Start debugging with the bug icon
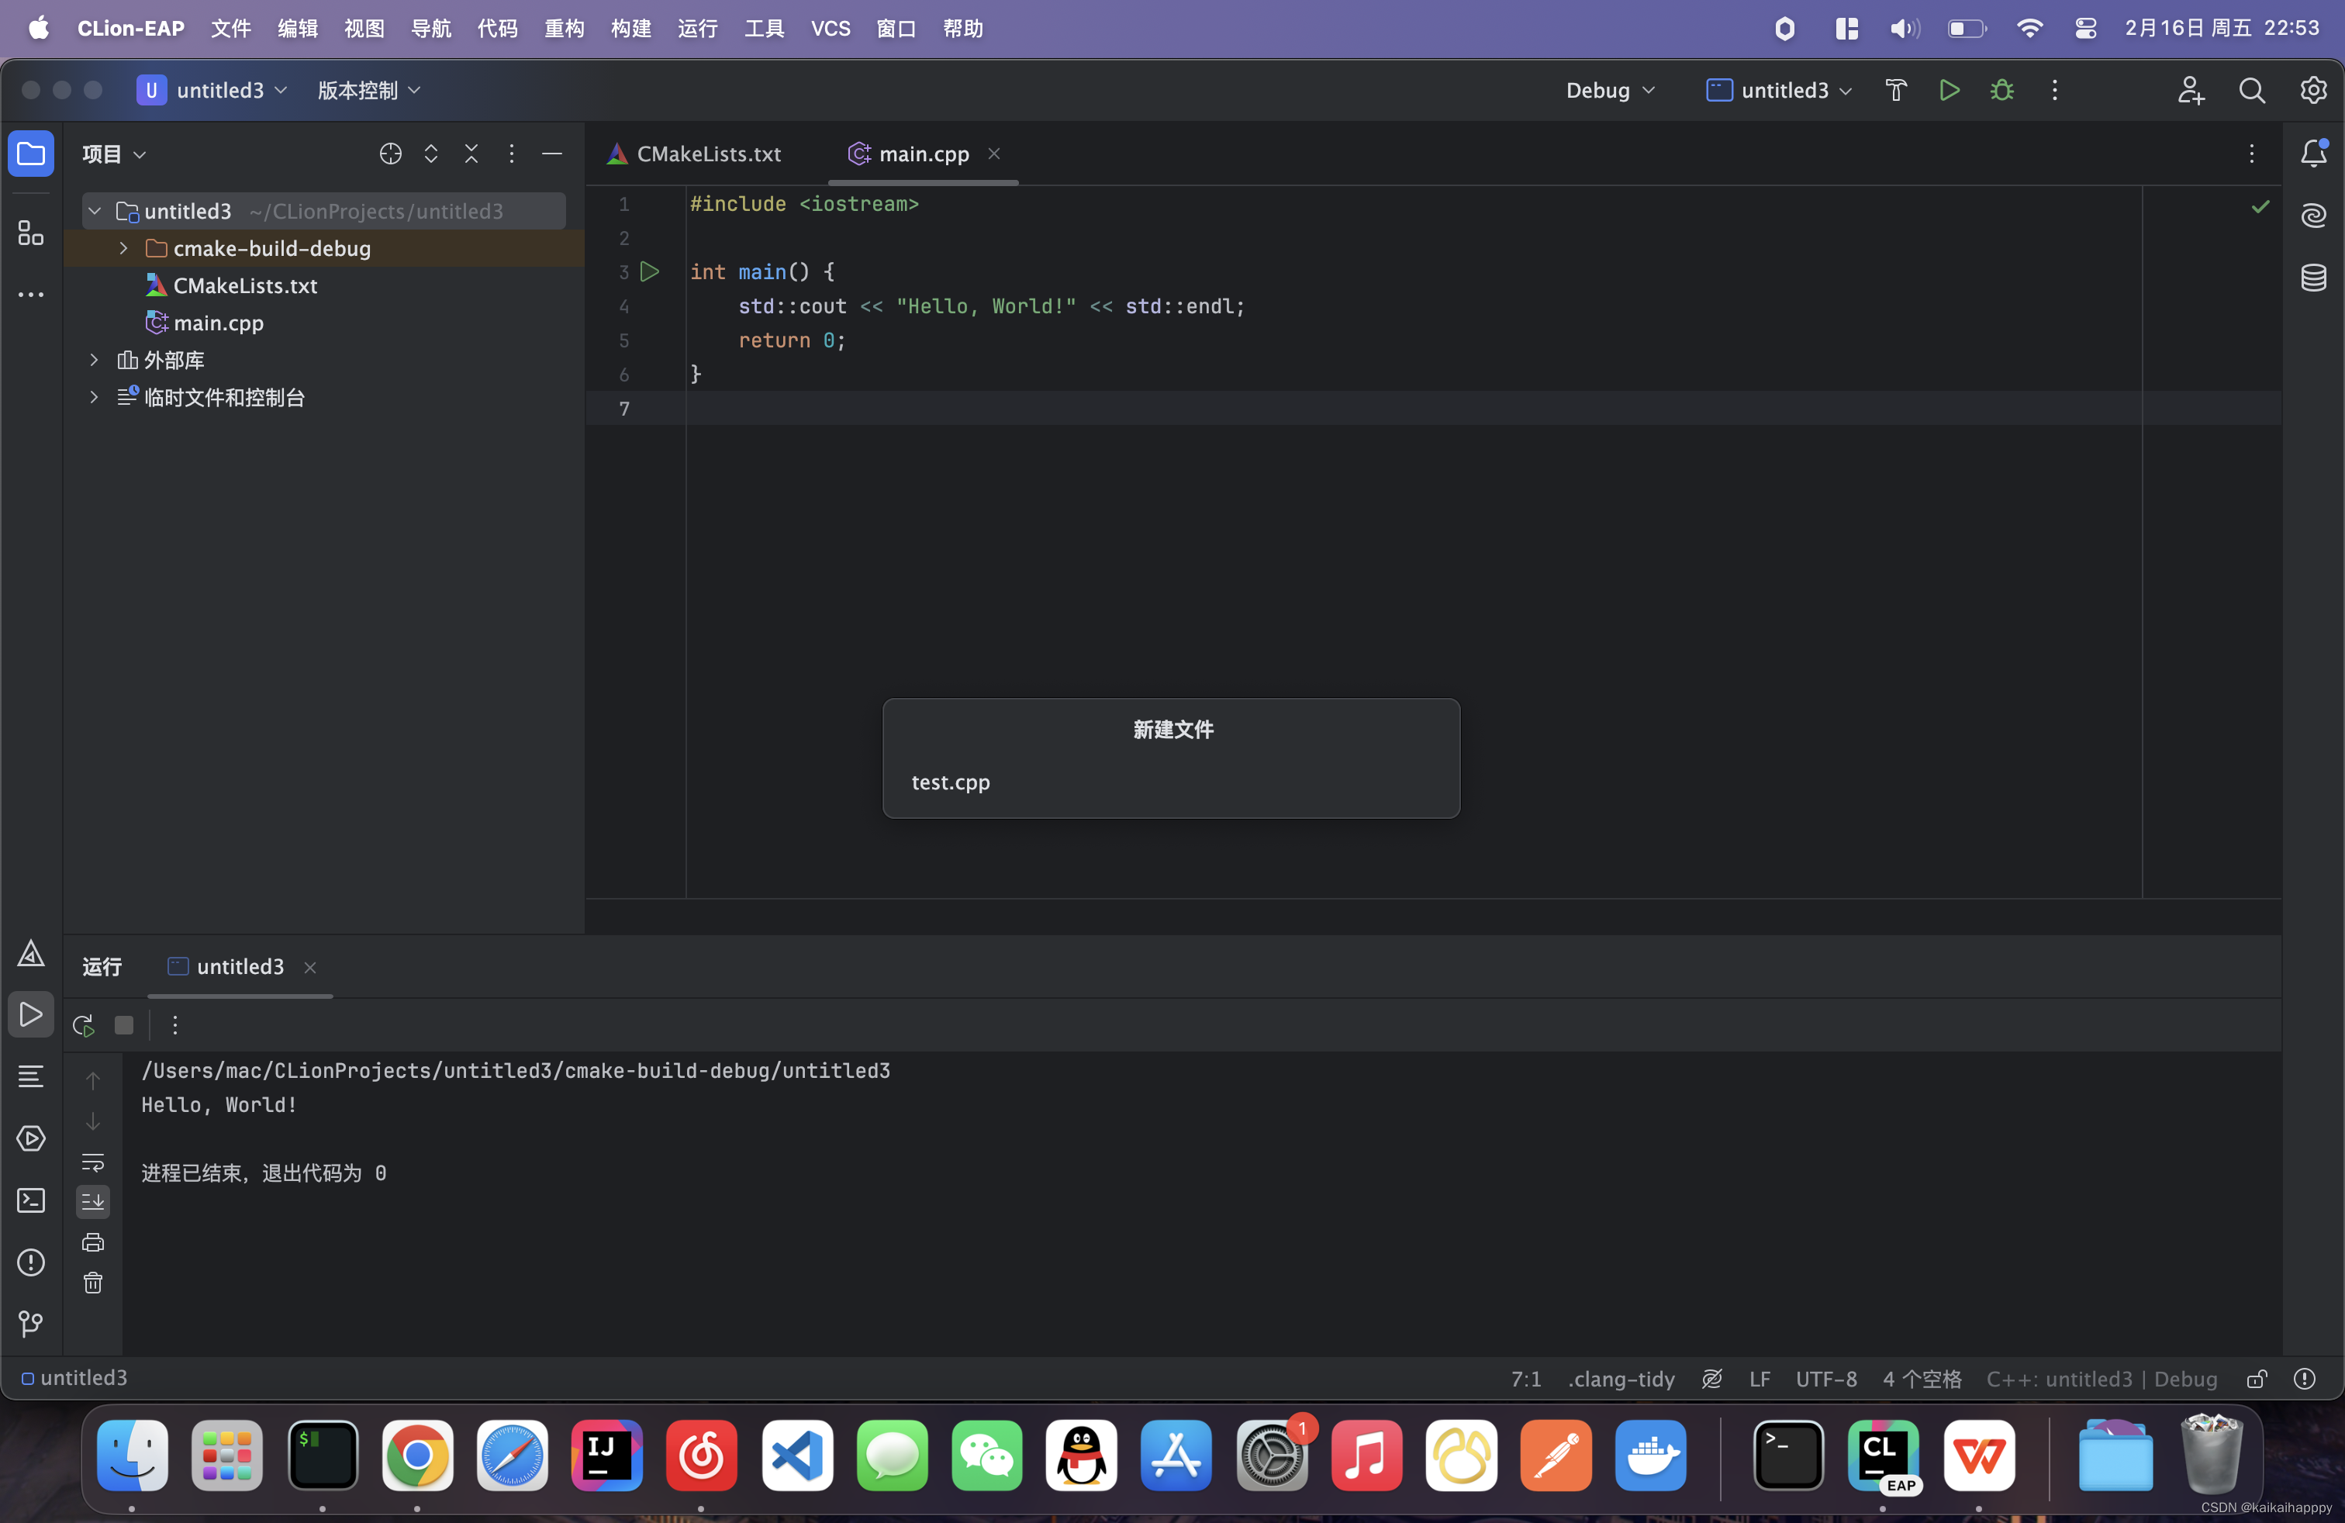 click(2001, 91)
